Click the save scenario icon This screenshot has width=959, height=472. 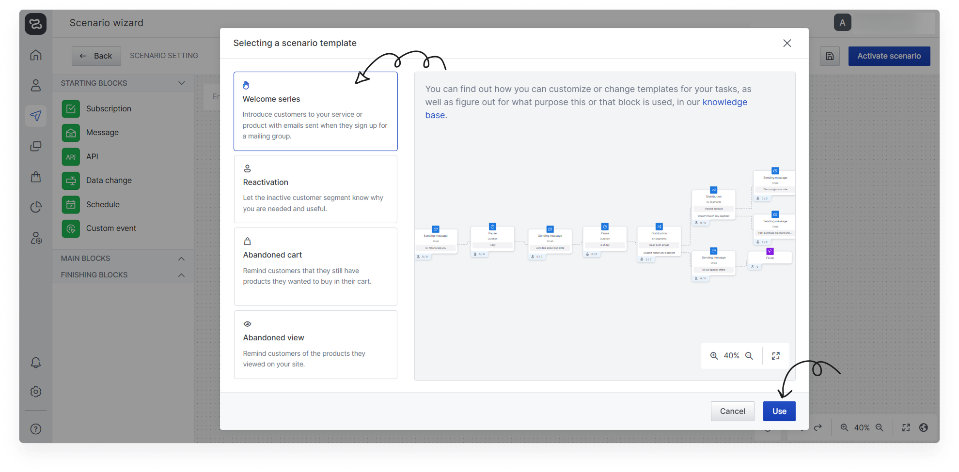[830, 56]
